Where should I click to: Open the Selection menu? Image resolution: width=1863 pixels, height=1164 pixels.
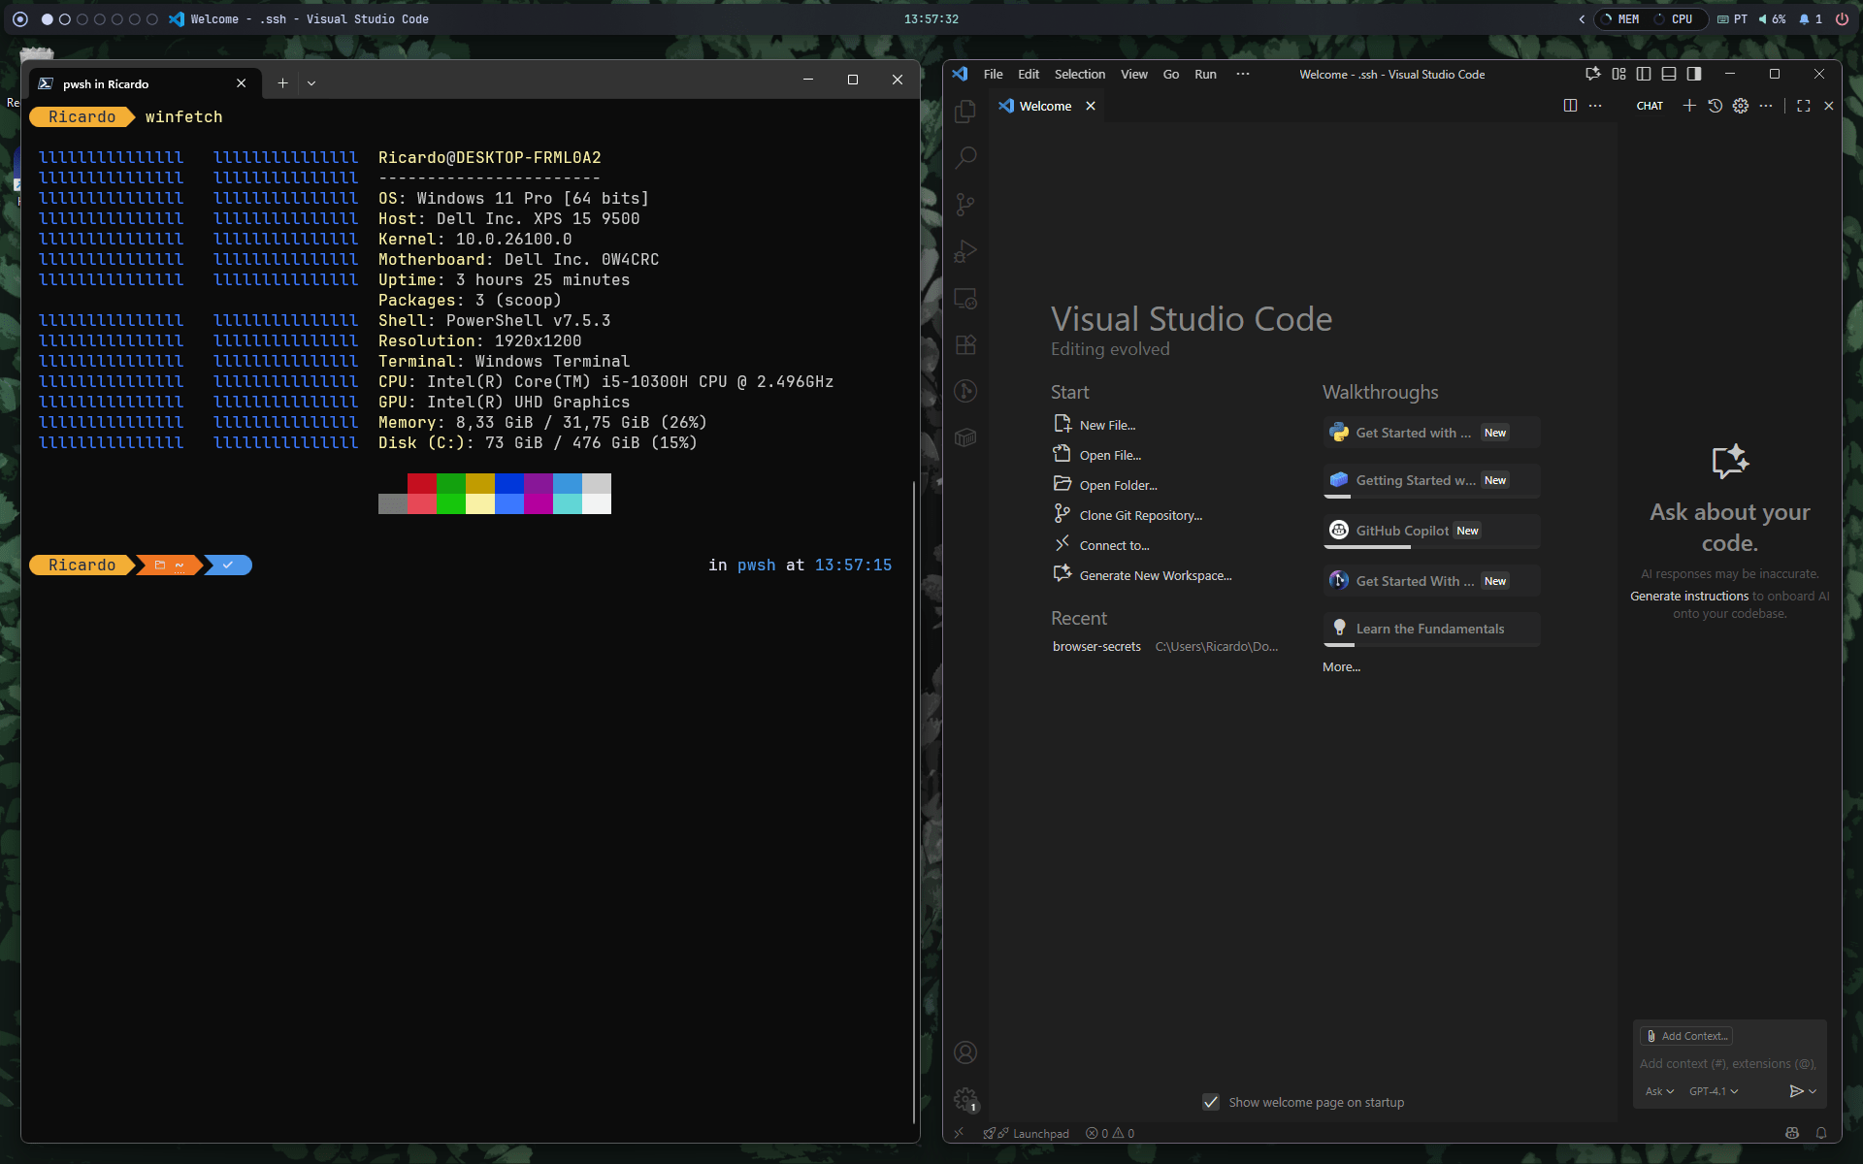(1079, 74)
